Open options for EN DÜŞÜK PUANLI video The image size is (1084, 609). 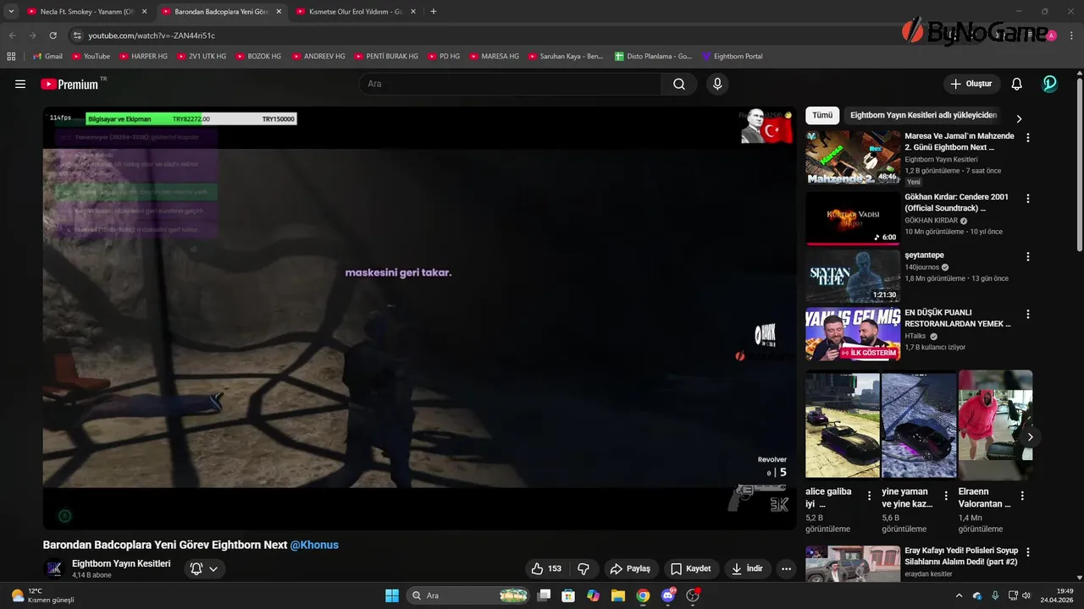coord(1028,314)
